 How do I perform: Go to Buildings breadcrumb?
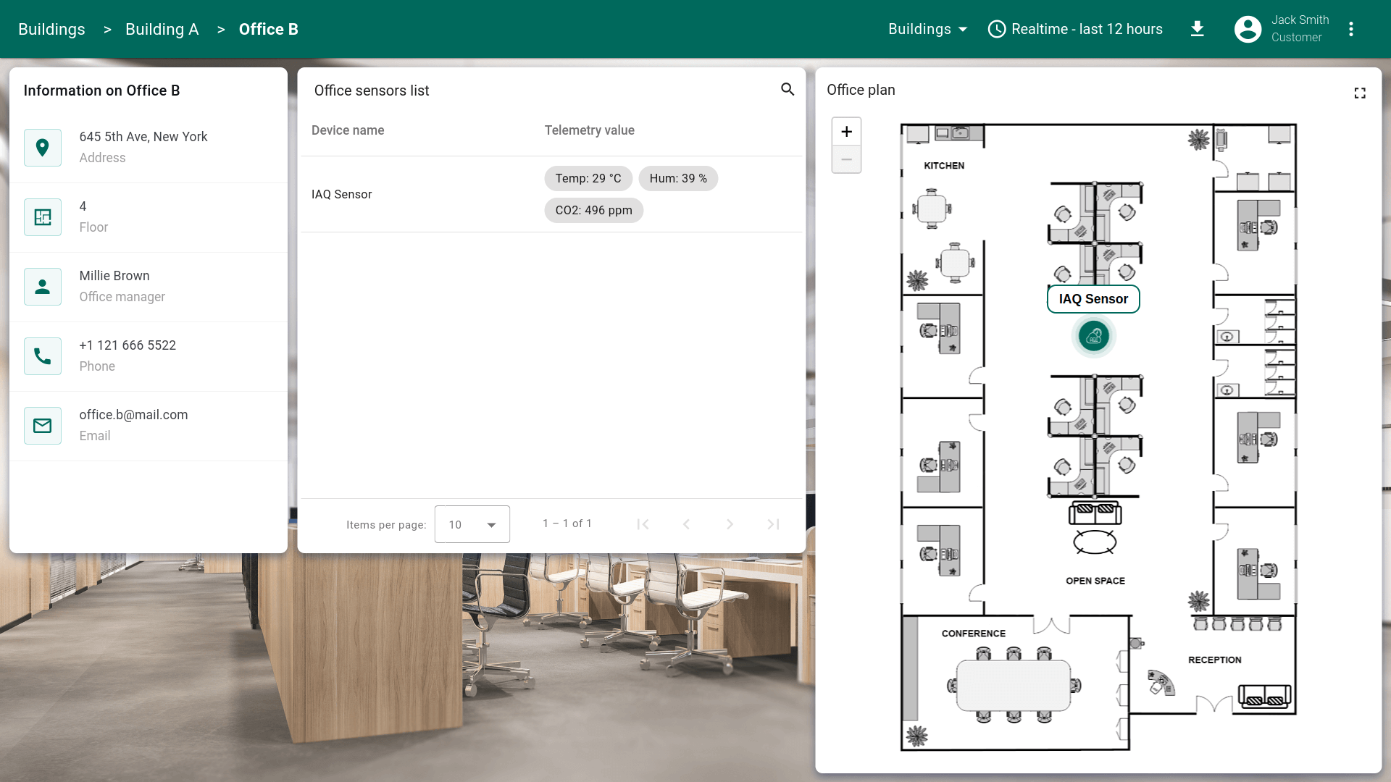51,29
